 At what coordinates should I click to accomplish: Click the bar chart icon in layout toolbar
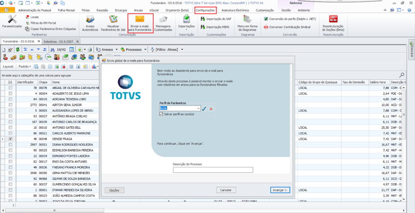[x=94, y=66]
